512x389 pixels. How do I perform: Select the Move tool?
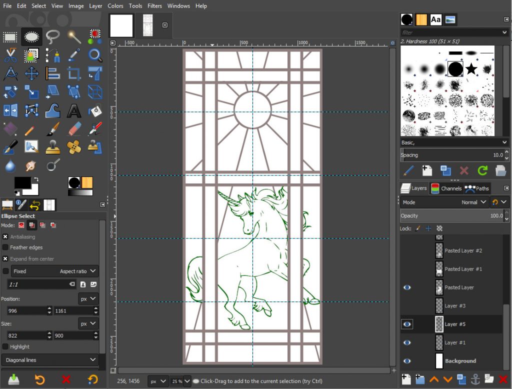coord(31,73)
